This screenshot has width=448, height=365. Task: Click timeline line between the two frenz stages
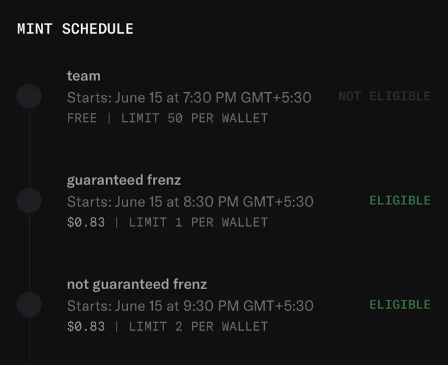click(29, 252)
